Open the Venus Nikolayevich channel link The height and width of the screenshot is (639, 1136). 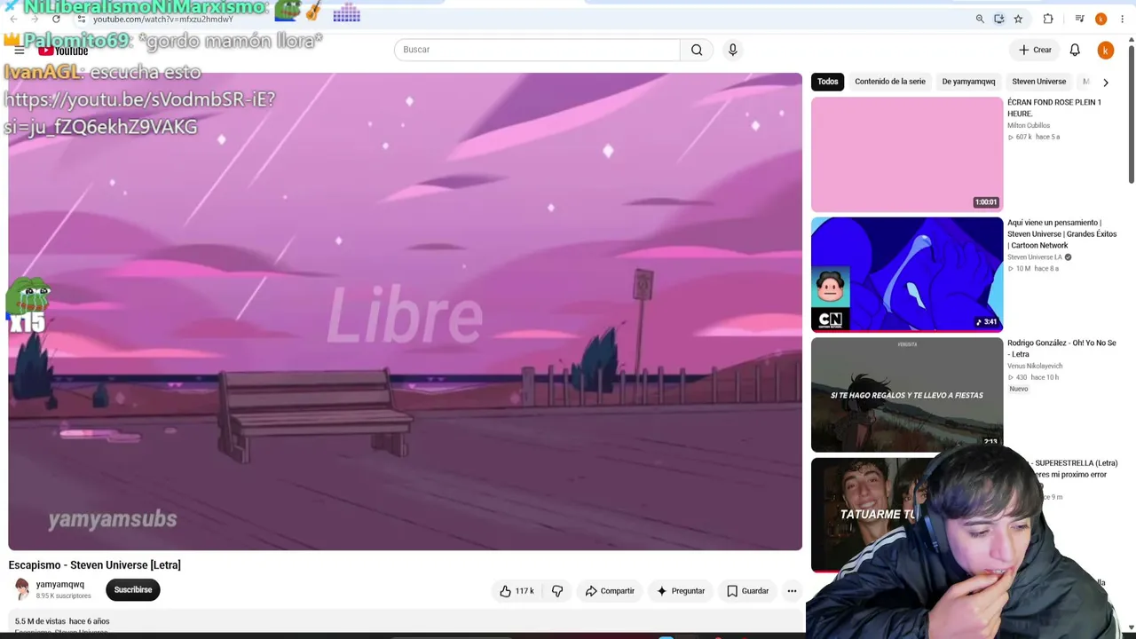coord(1035,366)
